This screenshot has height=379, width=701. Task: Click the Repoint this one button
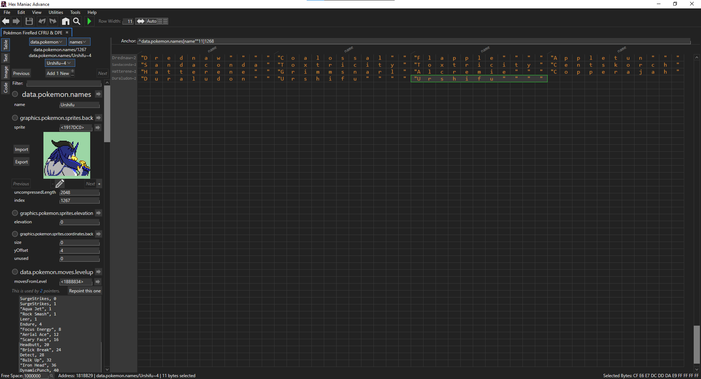point(85,291)
